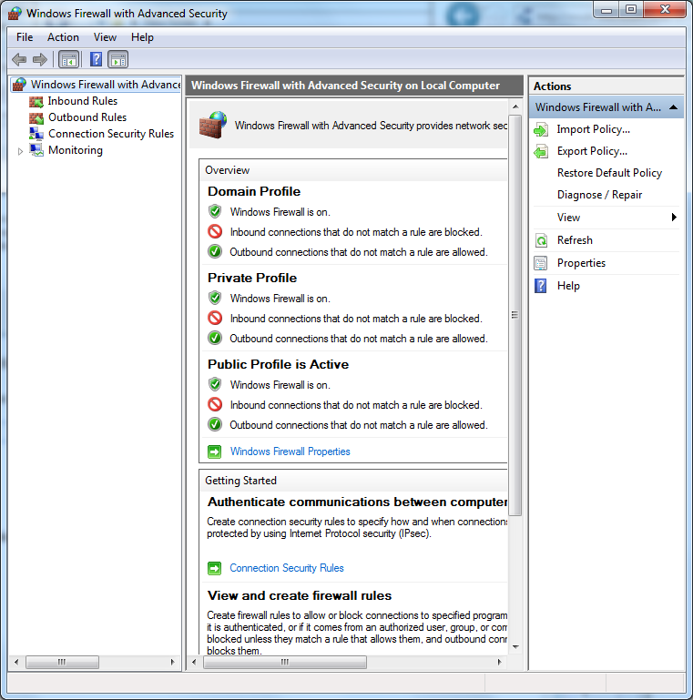Click the Refresh icon in Actions pane

click(x=541, y=240)
